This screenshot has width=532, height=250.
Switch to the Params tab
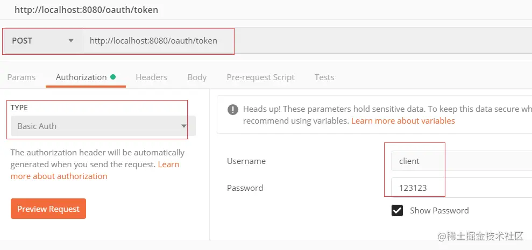click(x=22, y=77)
